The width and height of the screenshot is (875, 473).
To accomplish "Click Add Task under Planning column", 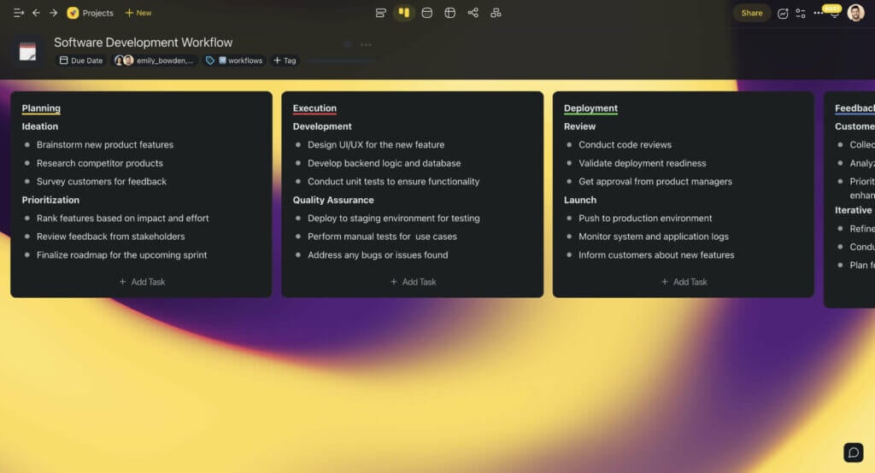I will pyautogui.click(x=142, y=282).
